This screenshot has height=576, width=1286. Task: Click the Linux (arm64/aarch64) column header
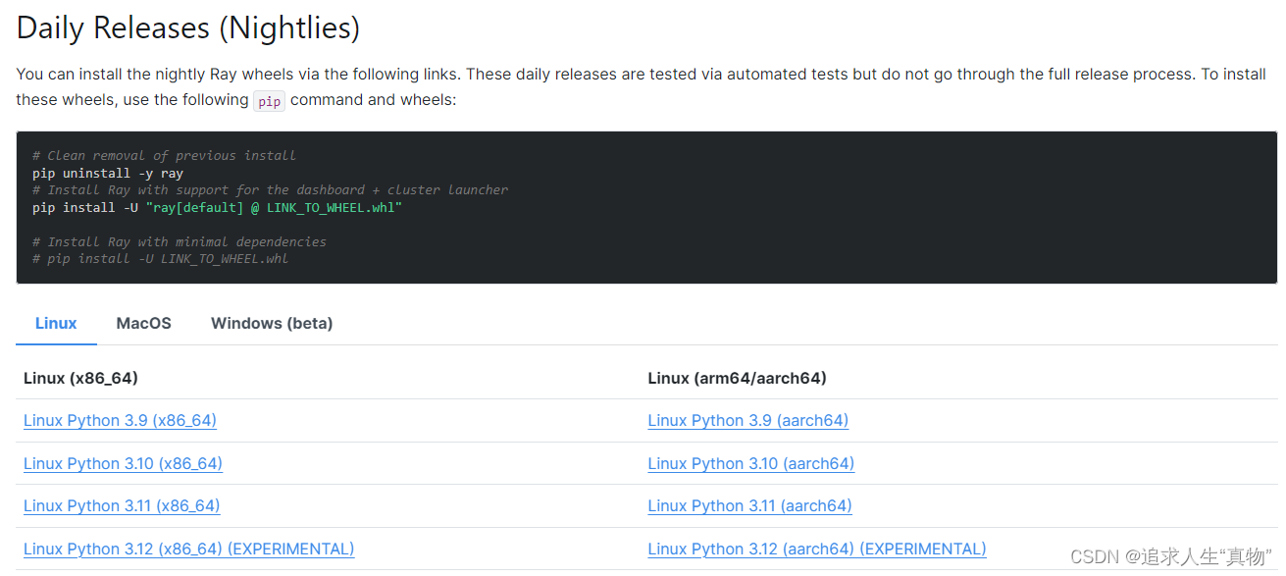[x=737, y=378]
